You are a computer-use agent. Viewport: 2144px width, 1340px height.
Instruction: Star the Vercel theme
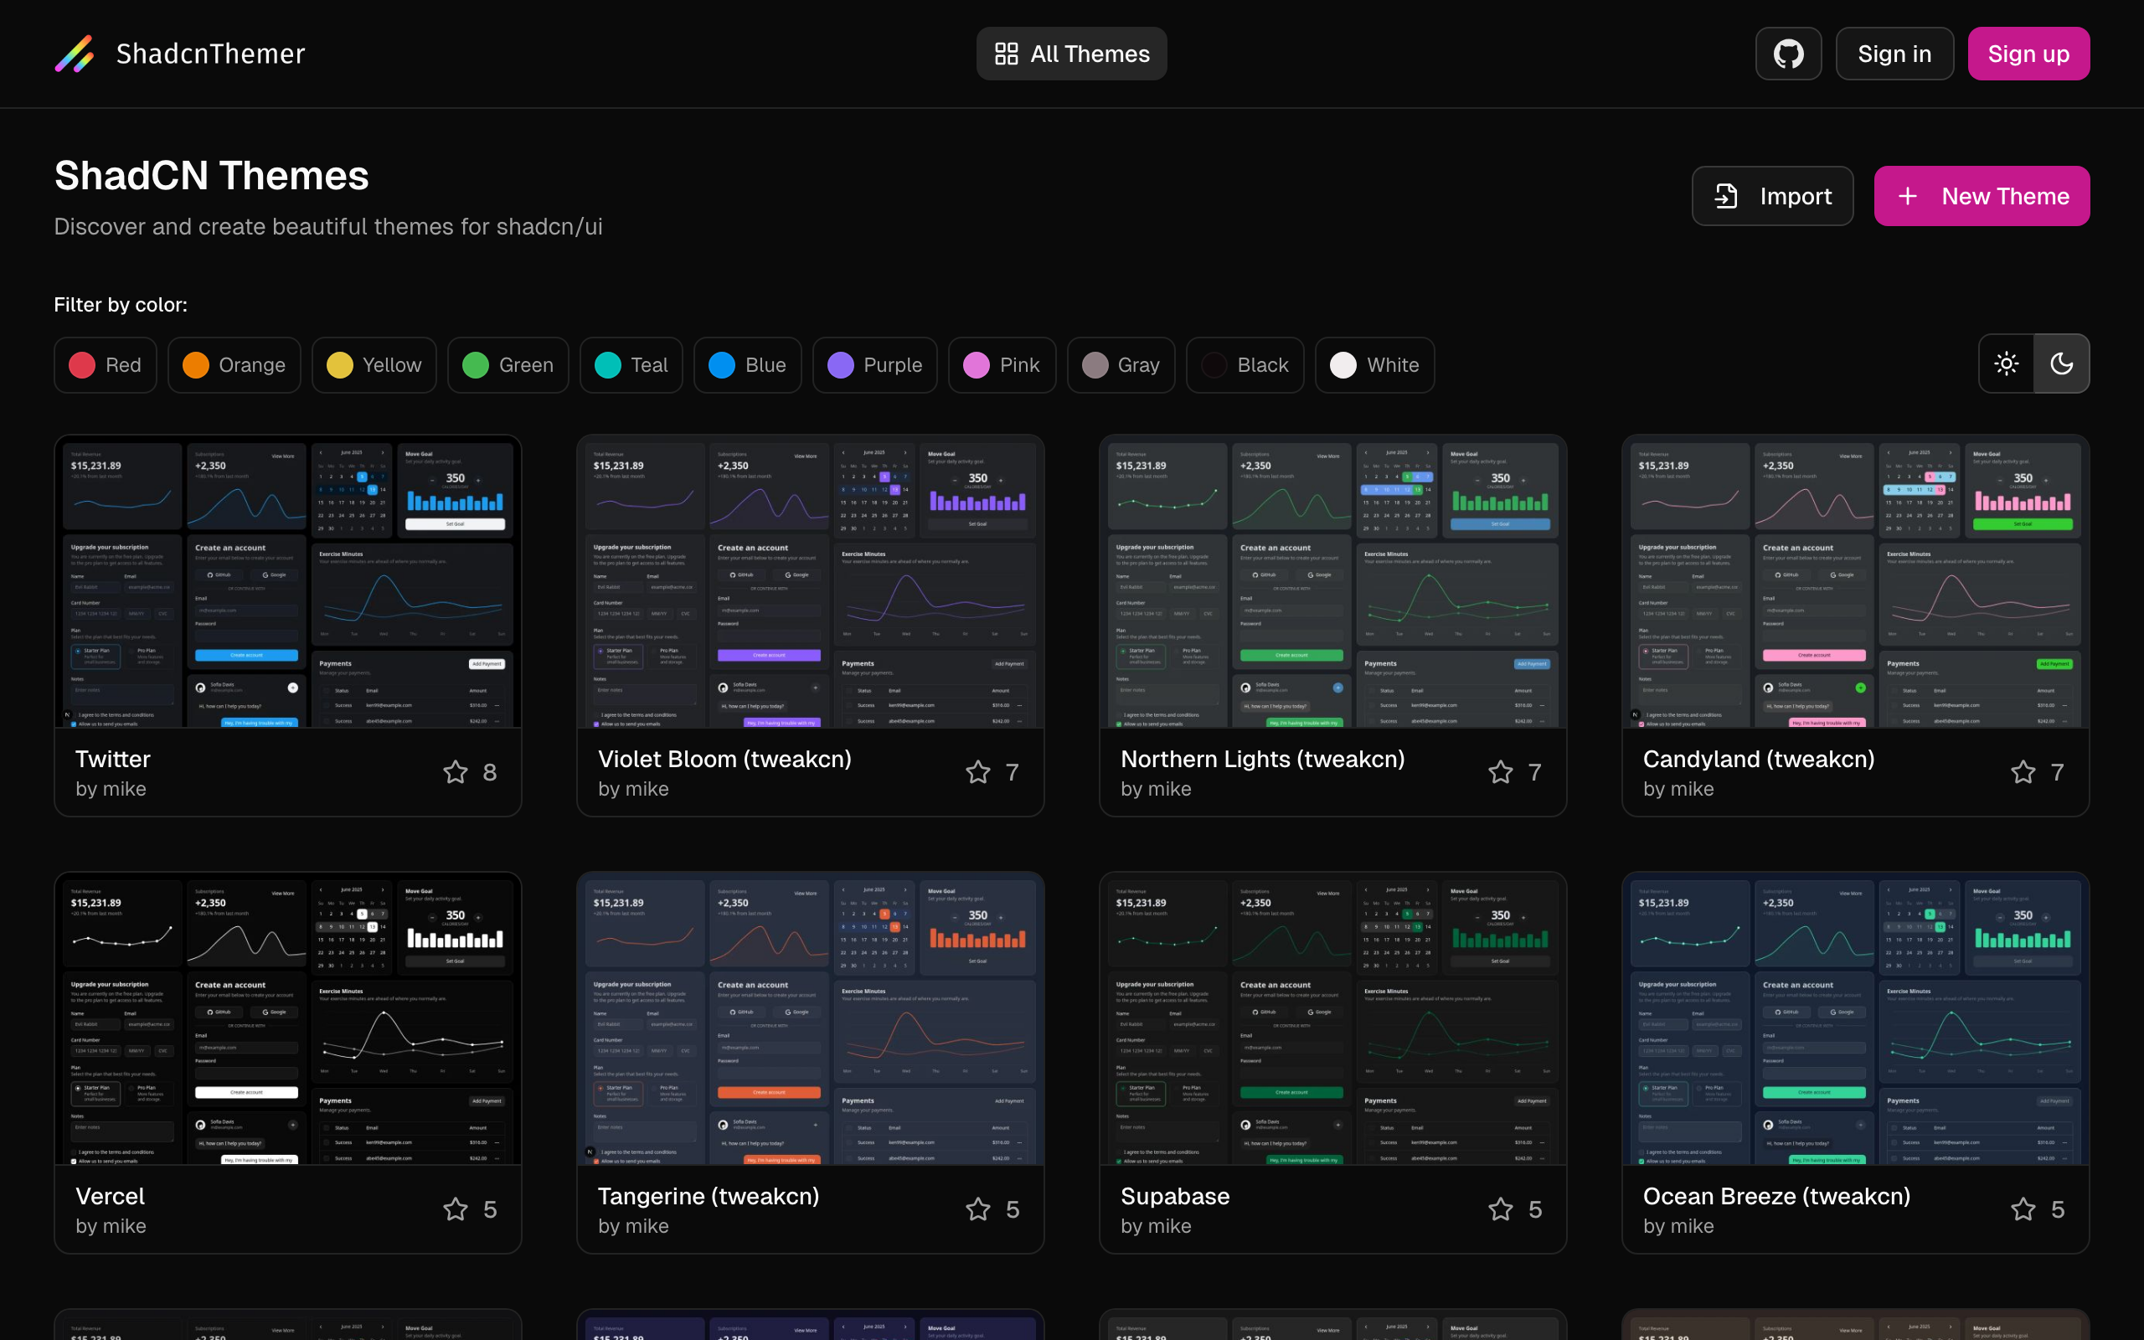point(456,1209)
